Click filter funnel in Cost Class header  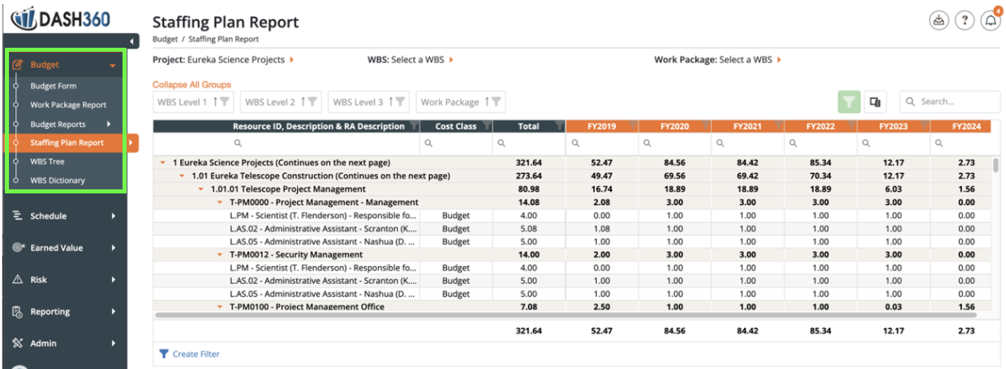pos(486,126)
